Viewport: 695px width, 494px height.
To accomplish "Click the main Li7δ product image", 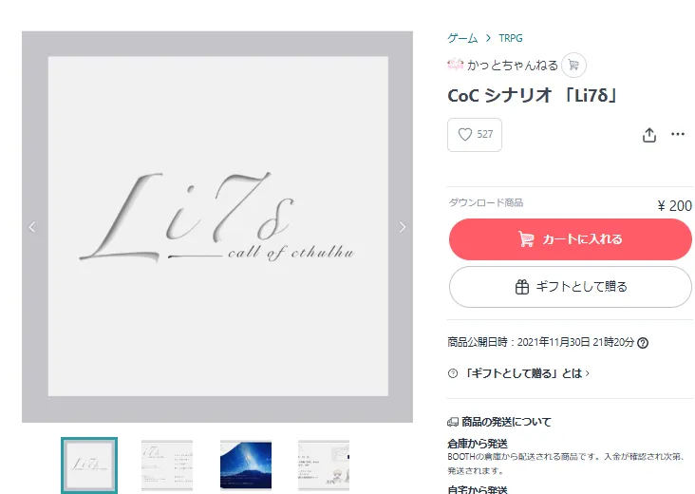I will (217, 227).
